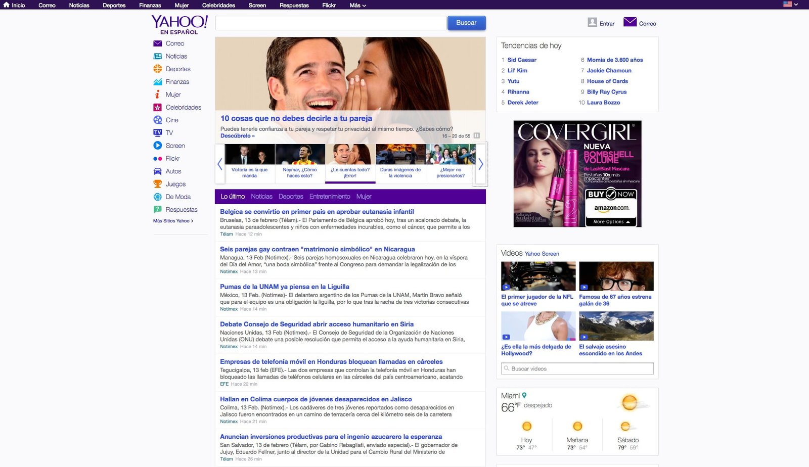Expand the Más dropdown in top bar
This screenshot has height=467, width=809.
pyautogui.click(x=358, y=5)
